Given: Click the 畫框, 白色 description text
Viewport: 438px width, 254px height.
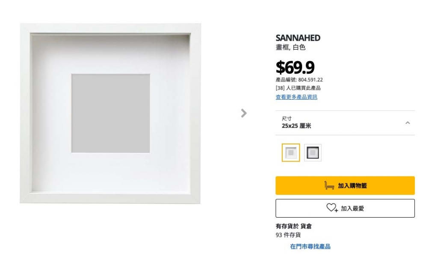Looking at the screenshot, I should point(290,47).
